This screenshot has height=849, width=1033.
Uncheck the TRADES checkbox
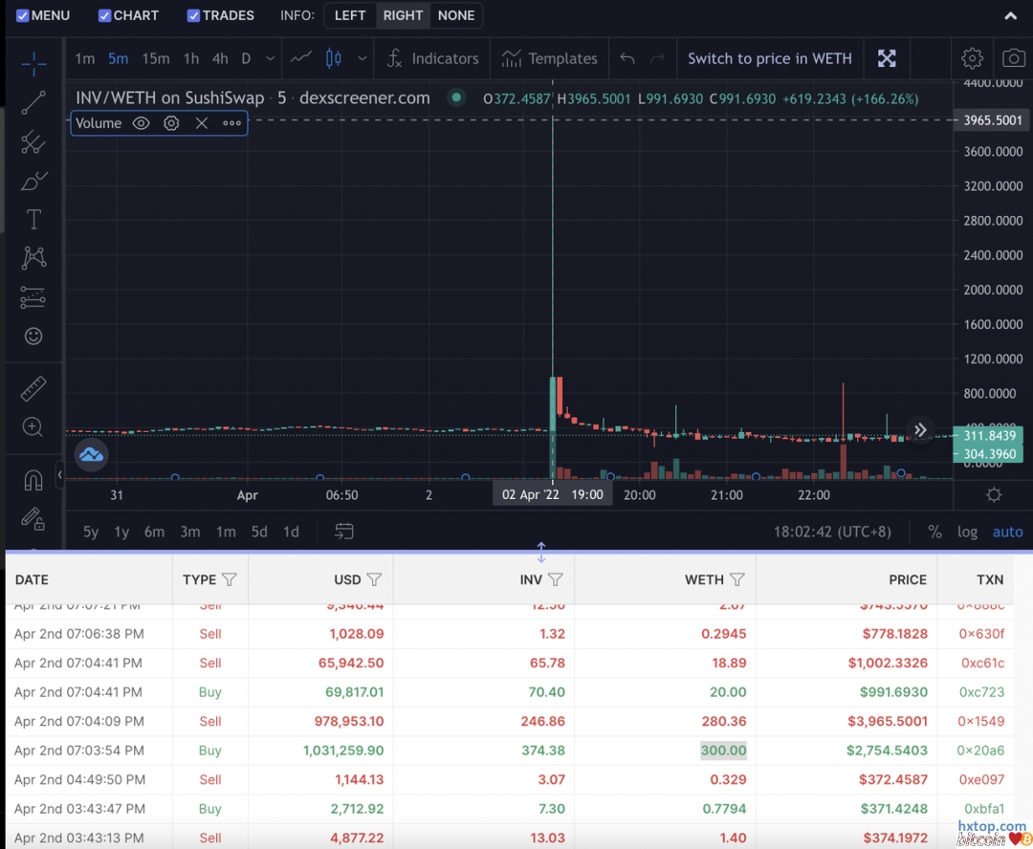(x=193, y=15)
